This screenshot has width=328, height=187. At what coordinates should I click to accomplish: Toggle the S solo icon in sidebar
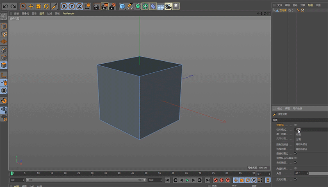(x=4, y=90)
